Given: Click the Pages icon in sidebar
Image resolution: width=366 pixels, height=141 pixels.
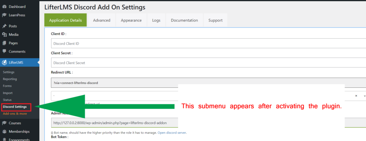Looking at the screenshot, I should click(x=4, y=43).
